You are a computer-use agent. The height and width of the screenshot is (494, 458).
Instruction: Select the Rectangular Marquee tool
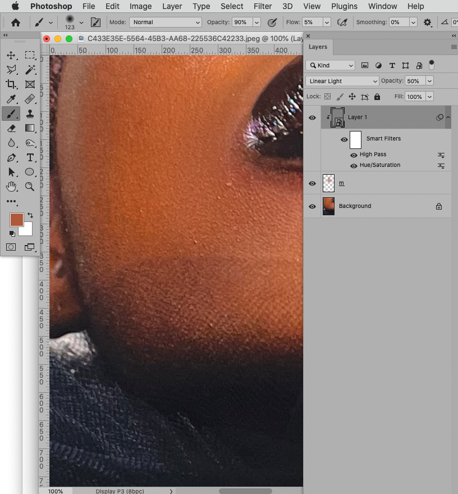coord(30,56)
